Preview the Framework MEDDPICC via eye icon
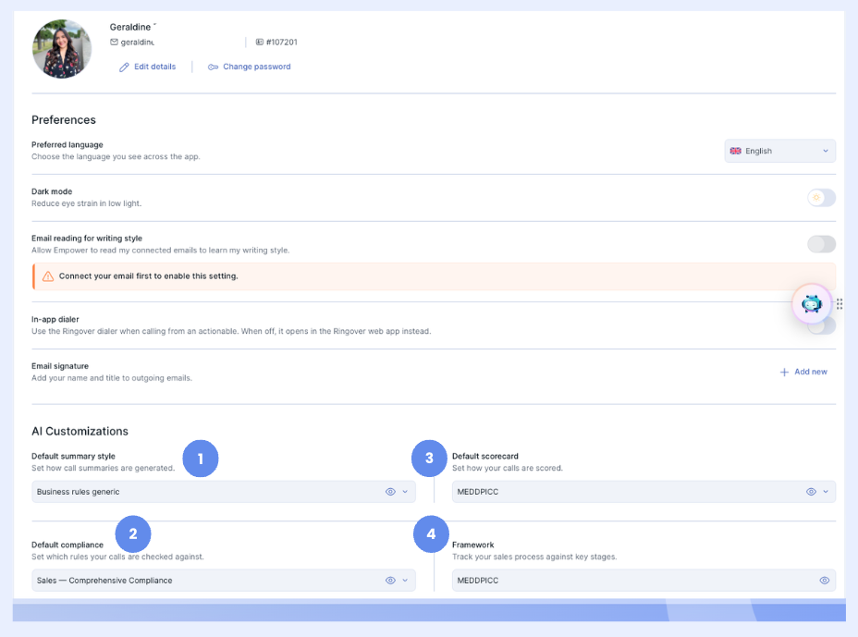The image size is (858, 637). [824, 580]
